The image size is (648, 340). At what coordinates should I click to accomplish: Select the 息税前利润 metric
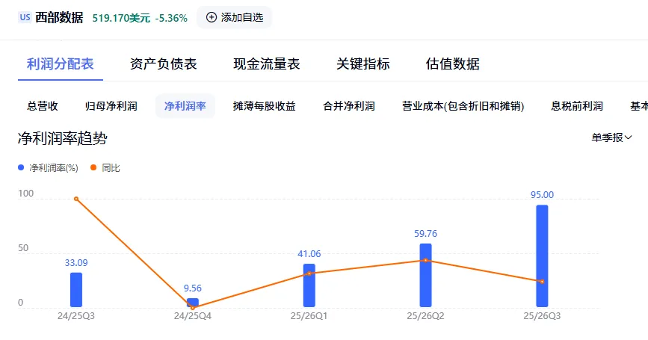[577, 106]
